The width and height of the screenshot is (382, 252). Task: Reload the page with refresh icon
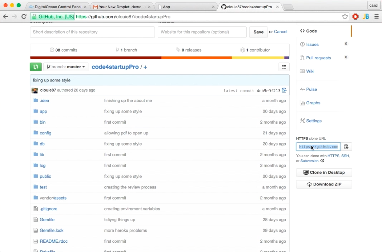click(24, 16)
